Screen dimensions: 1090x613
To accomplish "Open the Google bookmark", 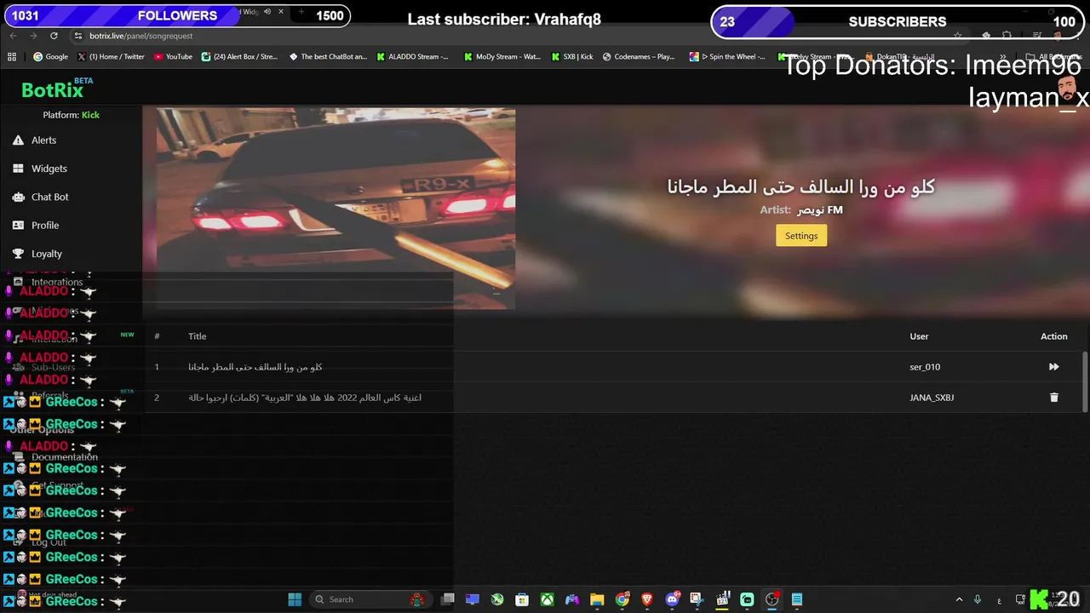I will pos(50,57).
